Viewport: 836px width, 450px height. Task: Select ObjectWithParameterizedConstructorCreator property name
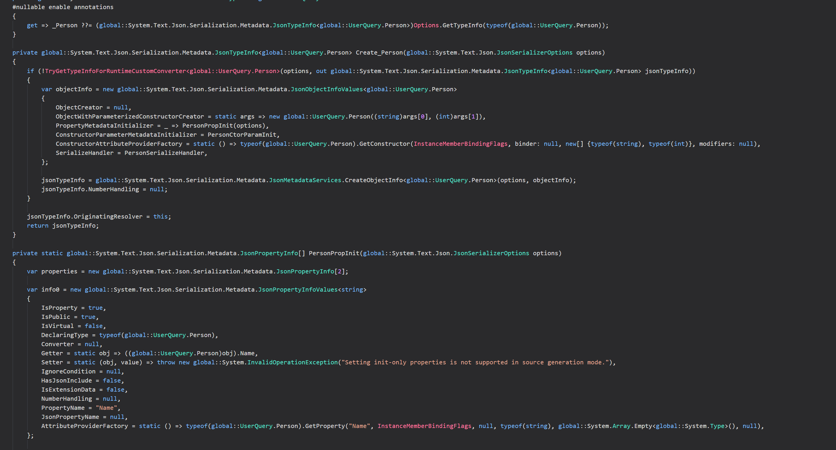[x=130, y=116]
